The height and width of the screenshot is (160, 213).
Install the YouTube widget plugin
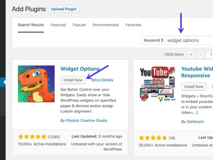tap(194, 86)
